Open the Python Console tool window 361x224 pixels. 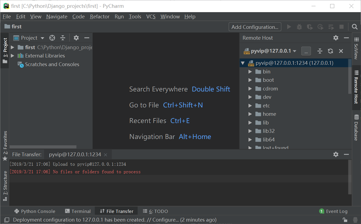click(x=35, y=211)
